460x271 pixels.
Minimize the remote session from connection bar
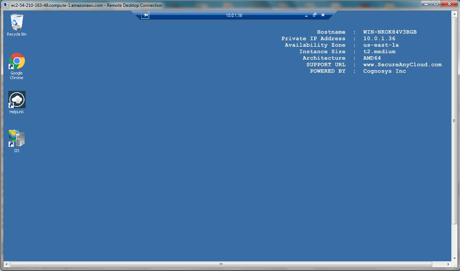coord(306,15)
